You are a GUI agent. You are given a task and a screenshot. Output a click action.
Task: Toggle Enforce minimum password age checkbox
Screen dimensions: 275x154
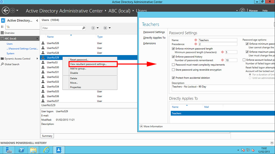(247, 44)
